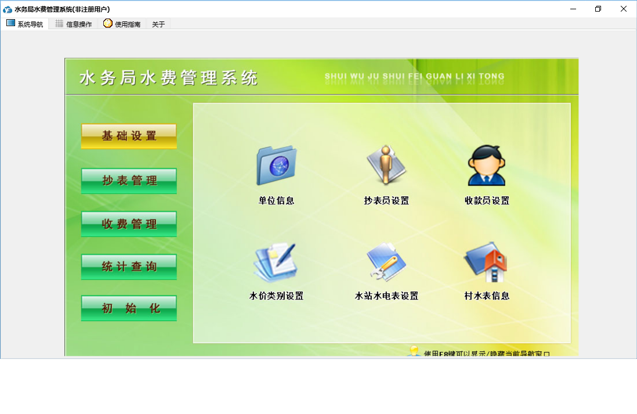Image resolution: width=637 pixels, height=414 pixels.
Task: Click the 村水表信息 label text
Action: tap(487, 296)
